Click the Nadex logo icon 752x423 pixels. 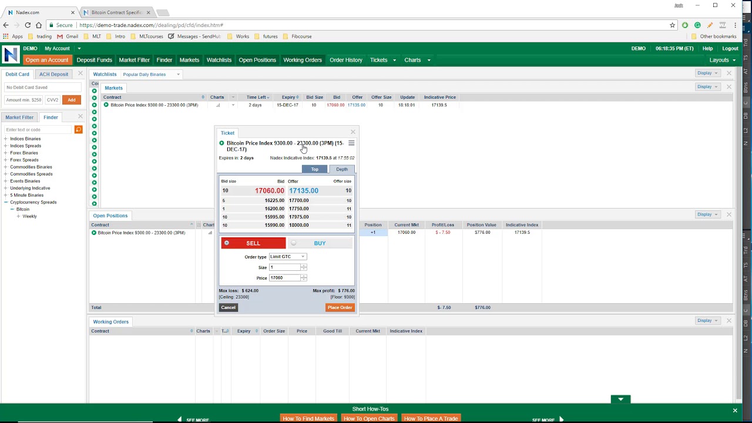click(11, 54)
